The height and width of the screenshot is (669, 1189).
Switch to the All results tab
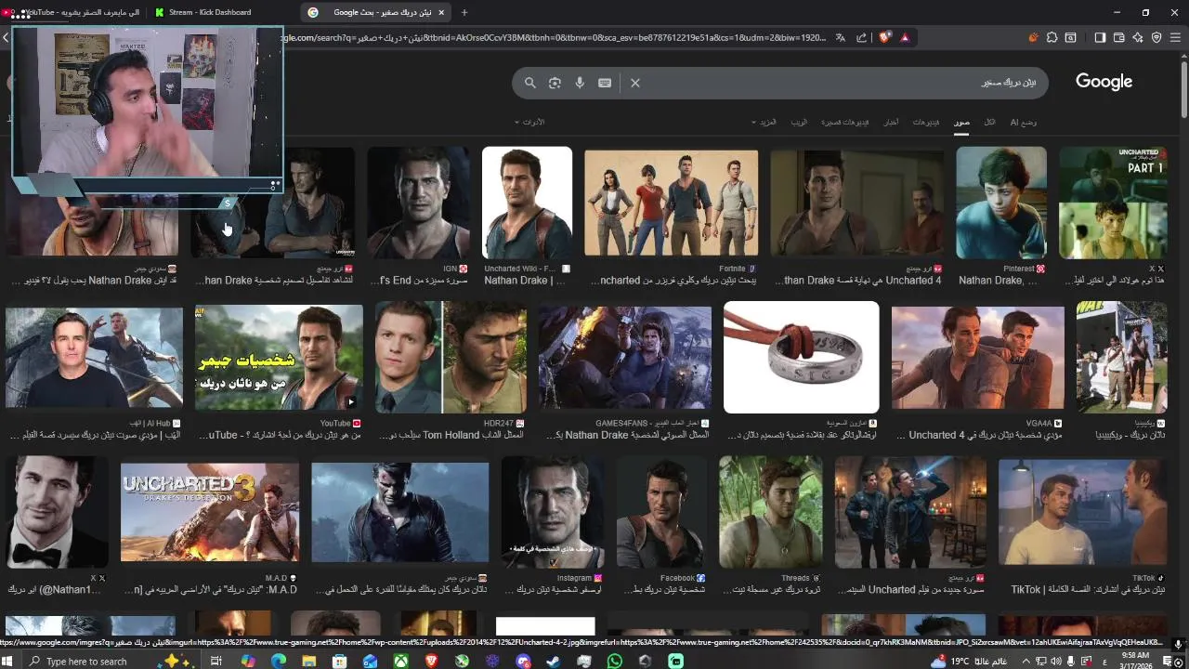pos(990,122)
